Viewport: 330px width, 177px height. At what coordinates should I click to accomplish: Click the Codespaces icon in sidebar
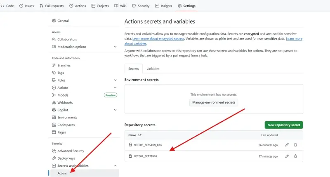pos(54,125)
